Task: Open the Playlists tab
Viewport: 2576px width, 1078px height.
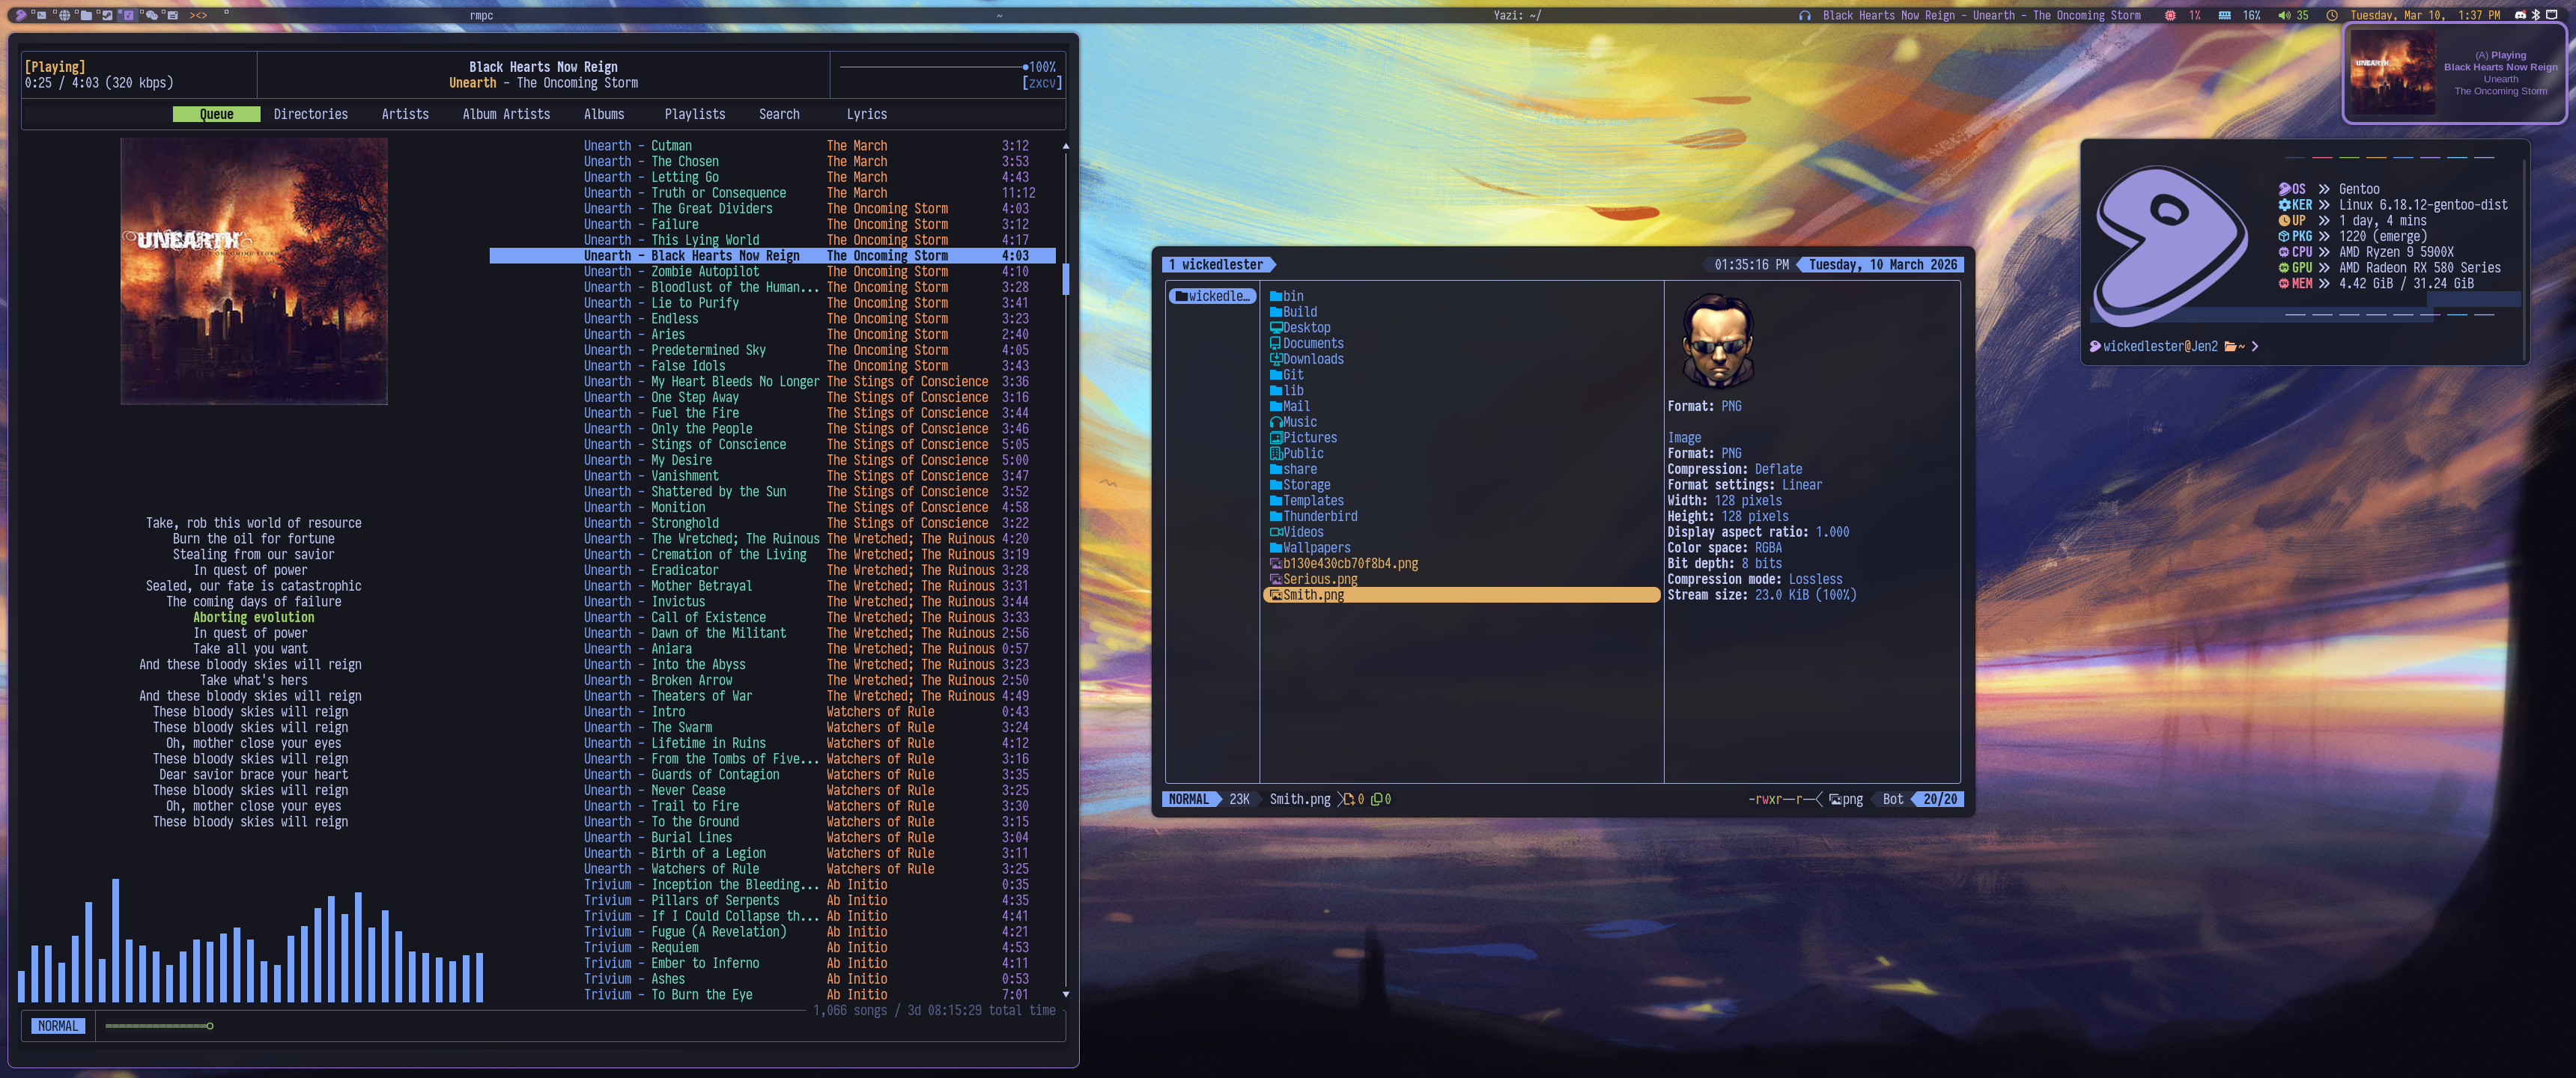Action: (695, 114)
